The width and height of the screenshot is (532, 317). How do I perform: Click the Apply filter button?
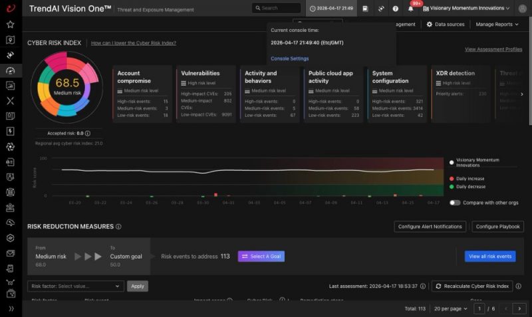tap(138, 286)
